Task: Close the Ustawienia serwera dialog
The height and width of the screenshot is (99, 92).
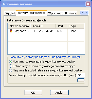Action: pos(88,4)
